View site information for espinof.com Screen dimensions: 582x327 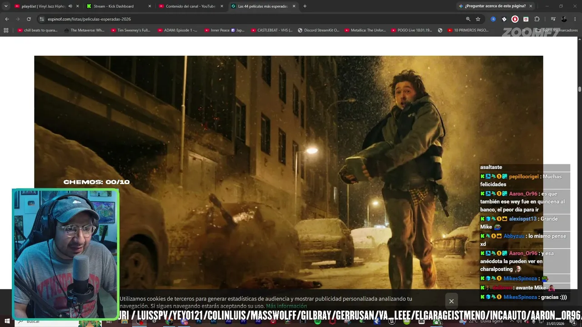(x=42, y=19)
